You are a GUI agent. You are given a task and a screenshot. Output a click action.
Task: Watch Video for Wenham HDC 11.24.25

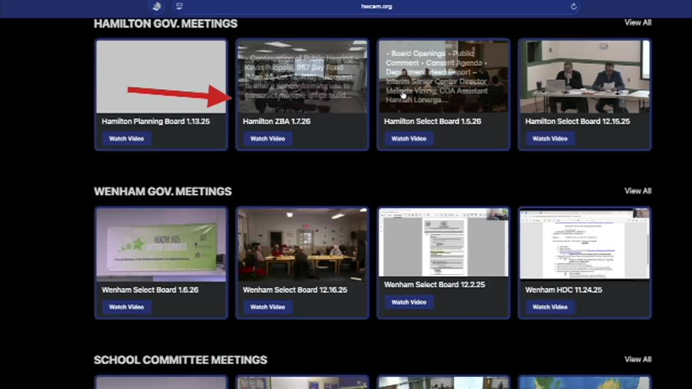[x=549, y=307]
